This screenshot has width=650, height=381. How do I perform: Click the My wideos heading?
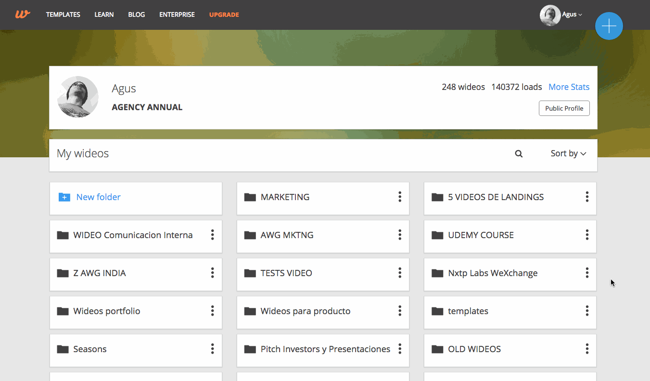(83, 153)
